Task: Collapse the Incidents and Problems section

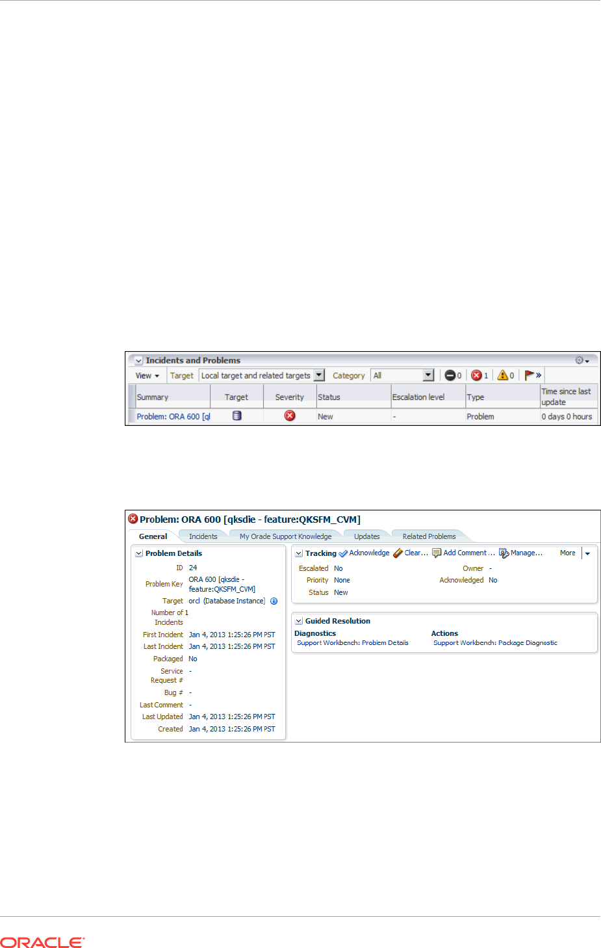Action: [138, 361]
